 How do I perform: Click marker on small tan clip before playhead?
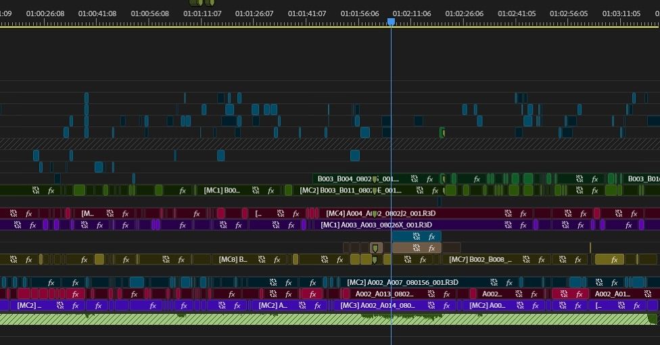(375, 248)
